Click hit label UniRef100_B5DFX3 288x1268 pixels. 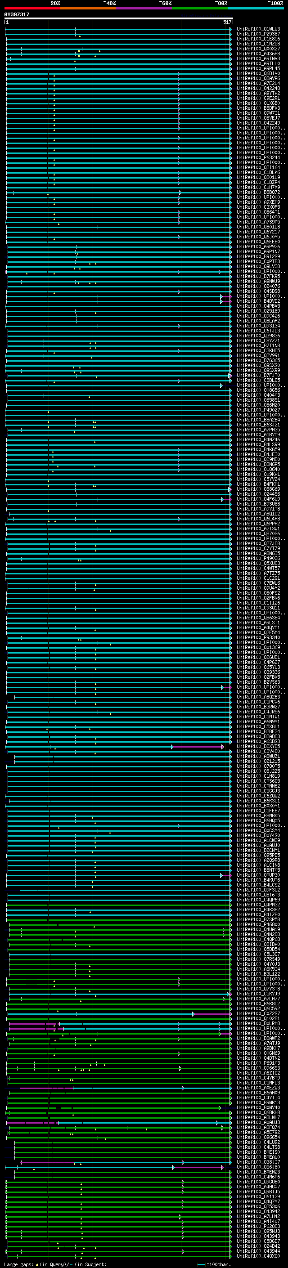(x=258, y=108)
